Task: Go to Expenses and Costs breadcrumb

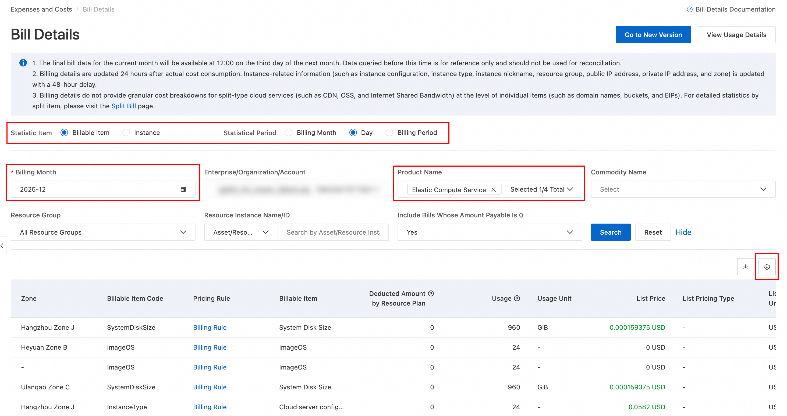Action: 41,9
